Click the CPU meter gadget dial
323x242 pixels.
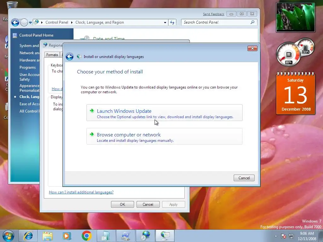point(289,55)
